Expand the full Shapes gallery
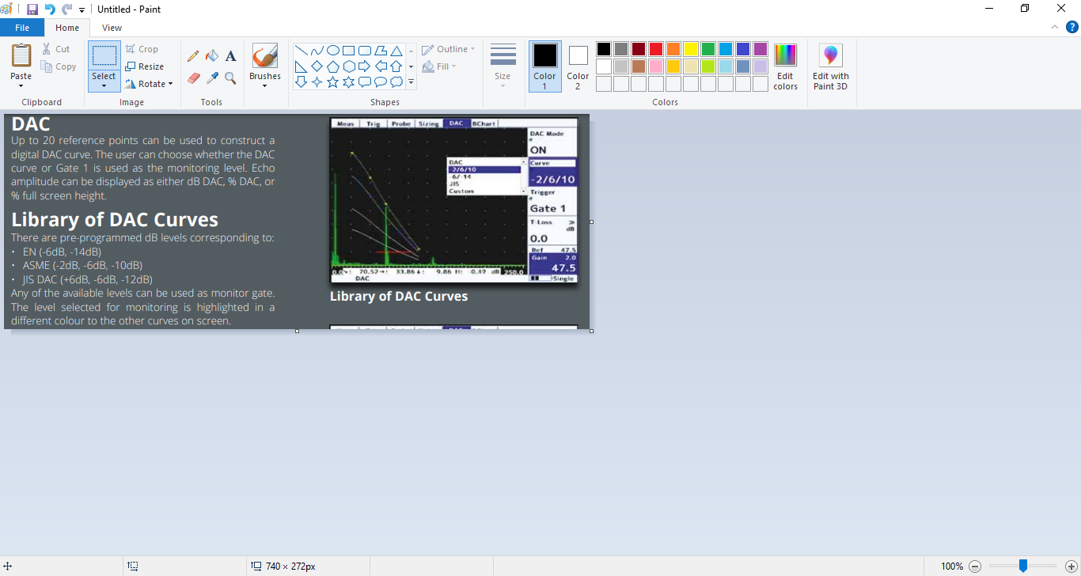Image resolution: width=1081 pixels, height=576 pixels. [411, 81]
